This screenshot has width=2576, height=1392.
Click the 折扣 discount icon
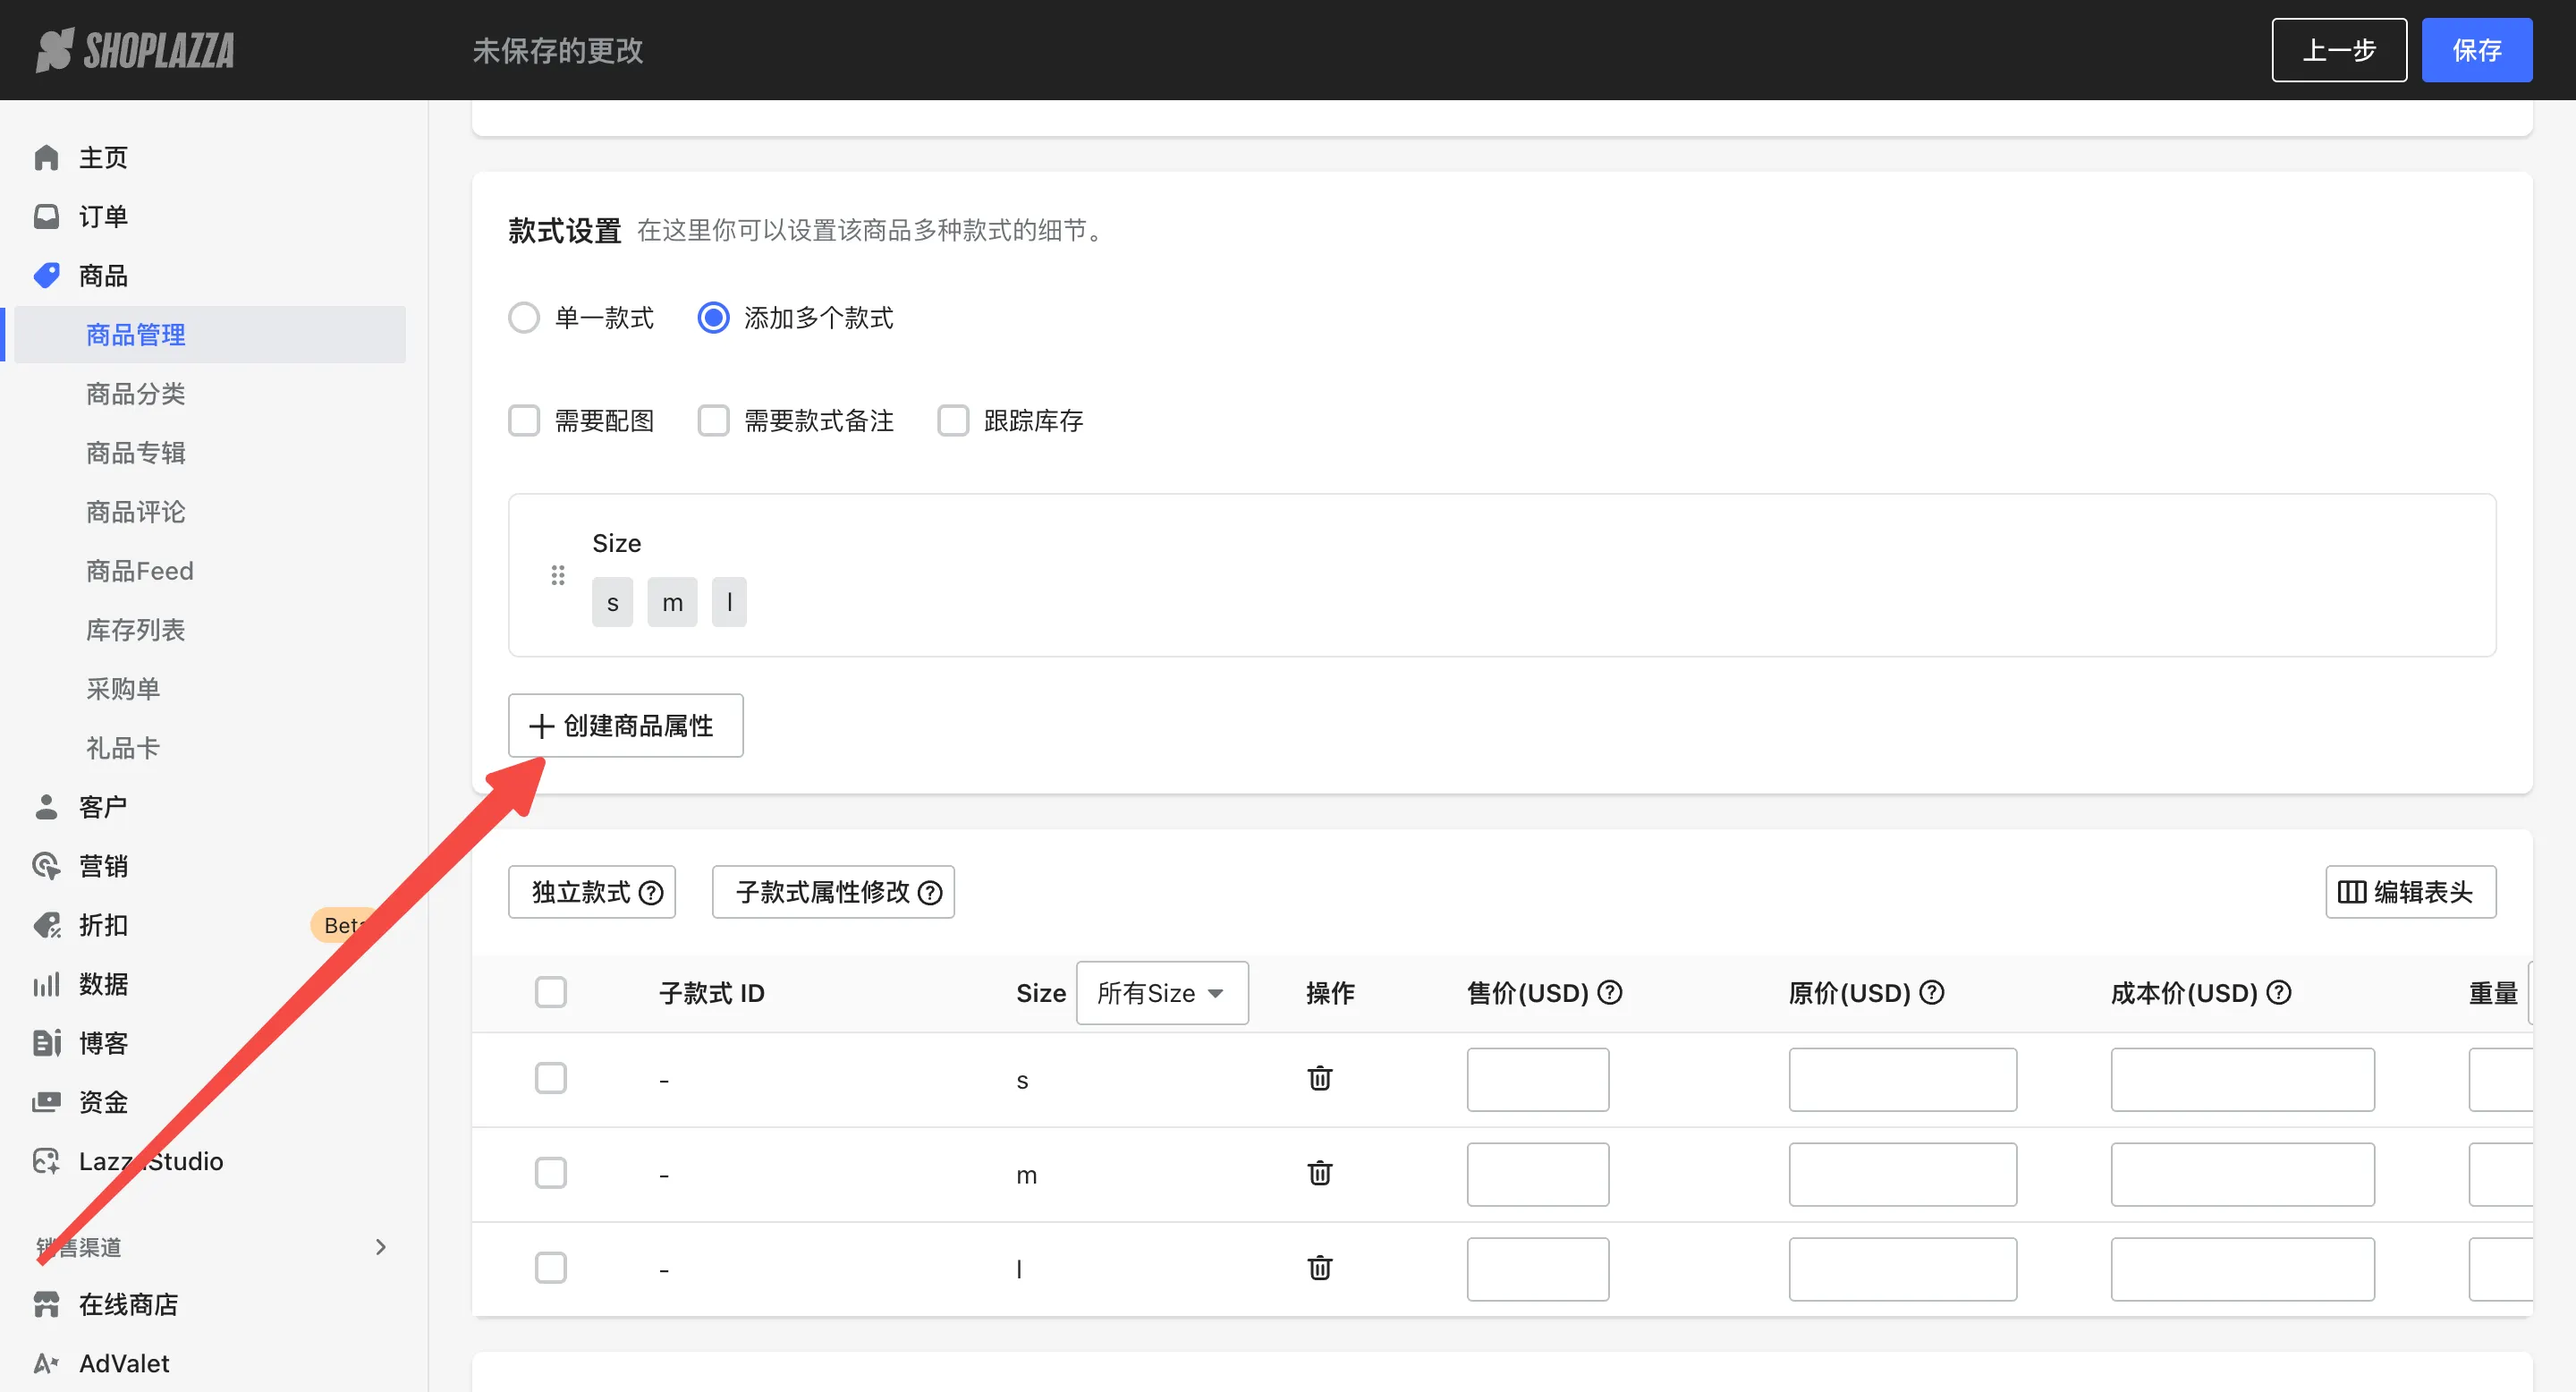(46, 925)
